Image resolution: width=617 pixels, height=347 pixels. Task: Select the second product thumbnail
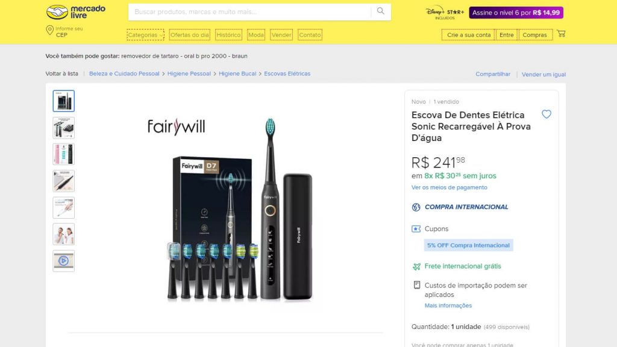click(x=64, y=128)
